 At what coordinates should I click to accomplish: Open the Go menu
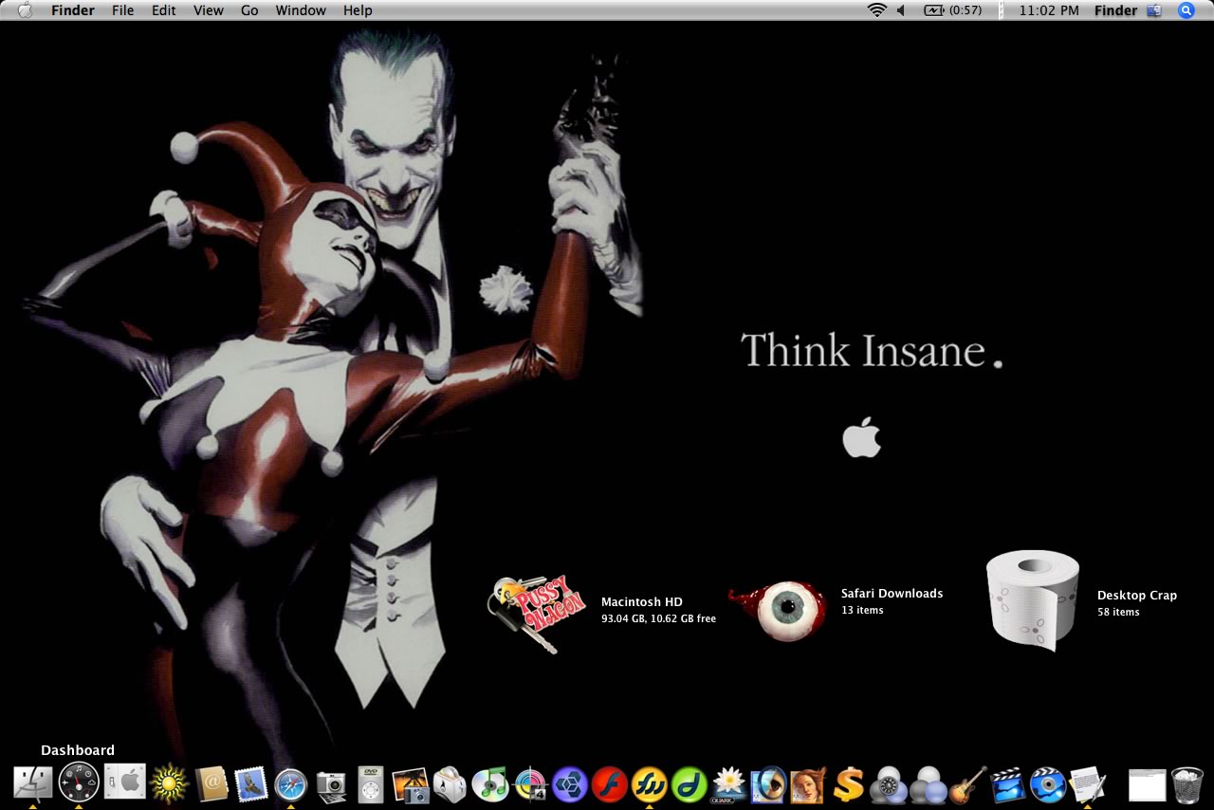[x=249, y=10]
